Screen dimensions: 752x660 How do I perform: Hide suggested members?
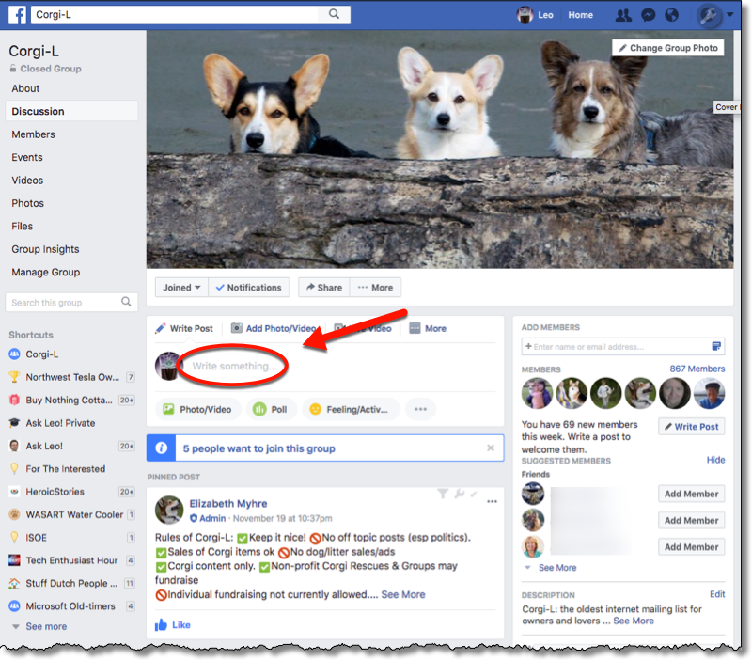715,460
